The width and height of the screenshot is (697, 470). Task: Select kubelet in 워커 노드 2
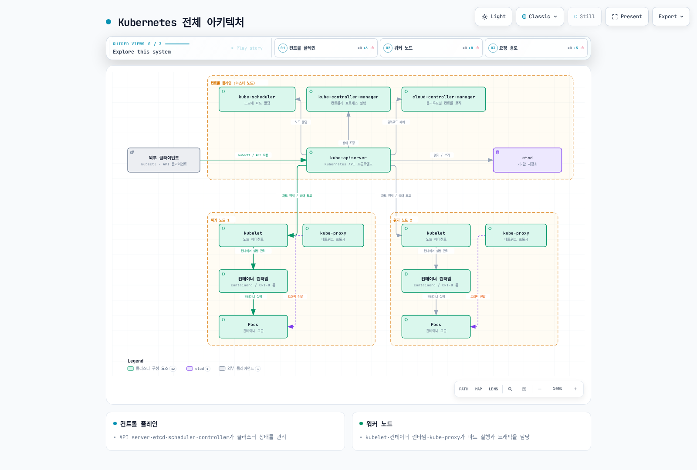436,235
